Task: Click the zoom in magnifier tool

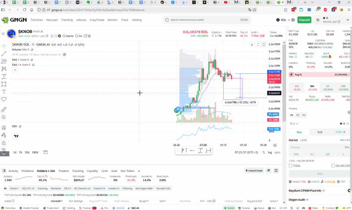Action: coord(4,117)
